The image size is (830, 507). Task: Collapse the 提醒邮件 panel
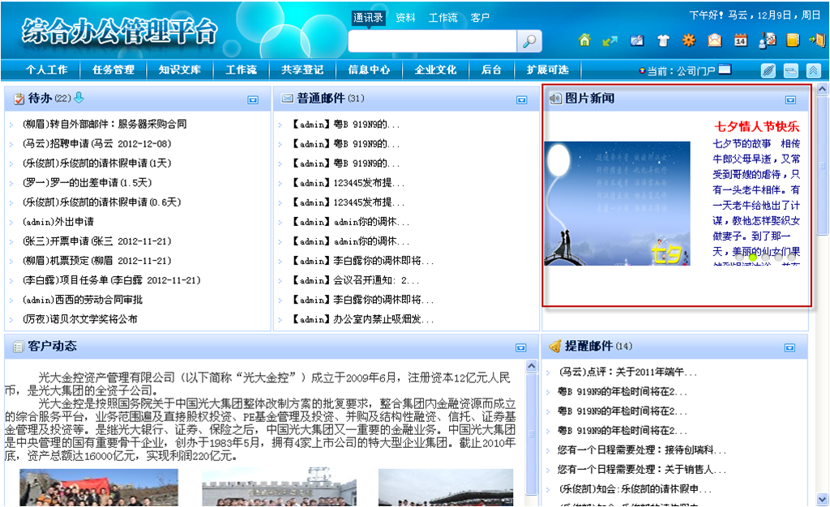pyautogui.click(x=789, y=348)
